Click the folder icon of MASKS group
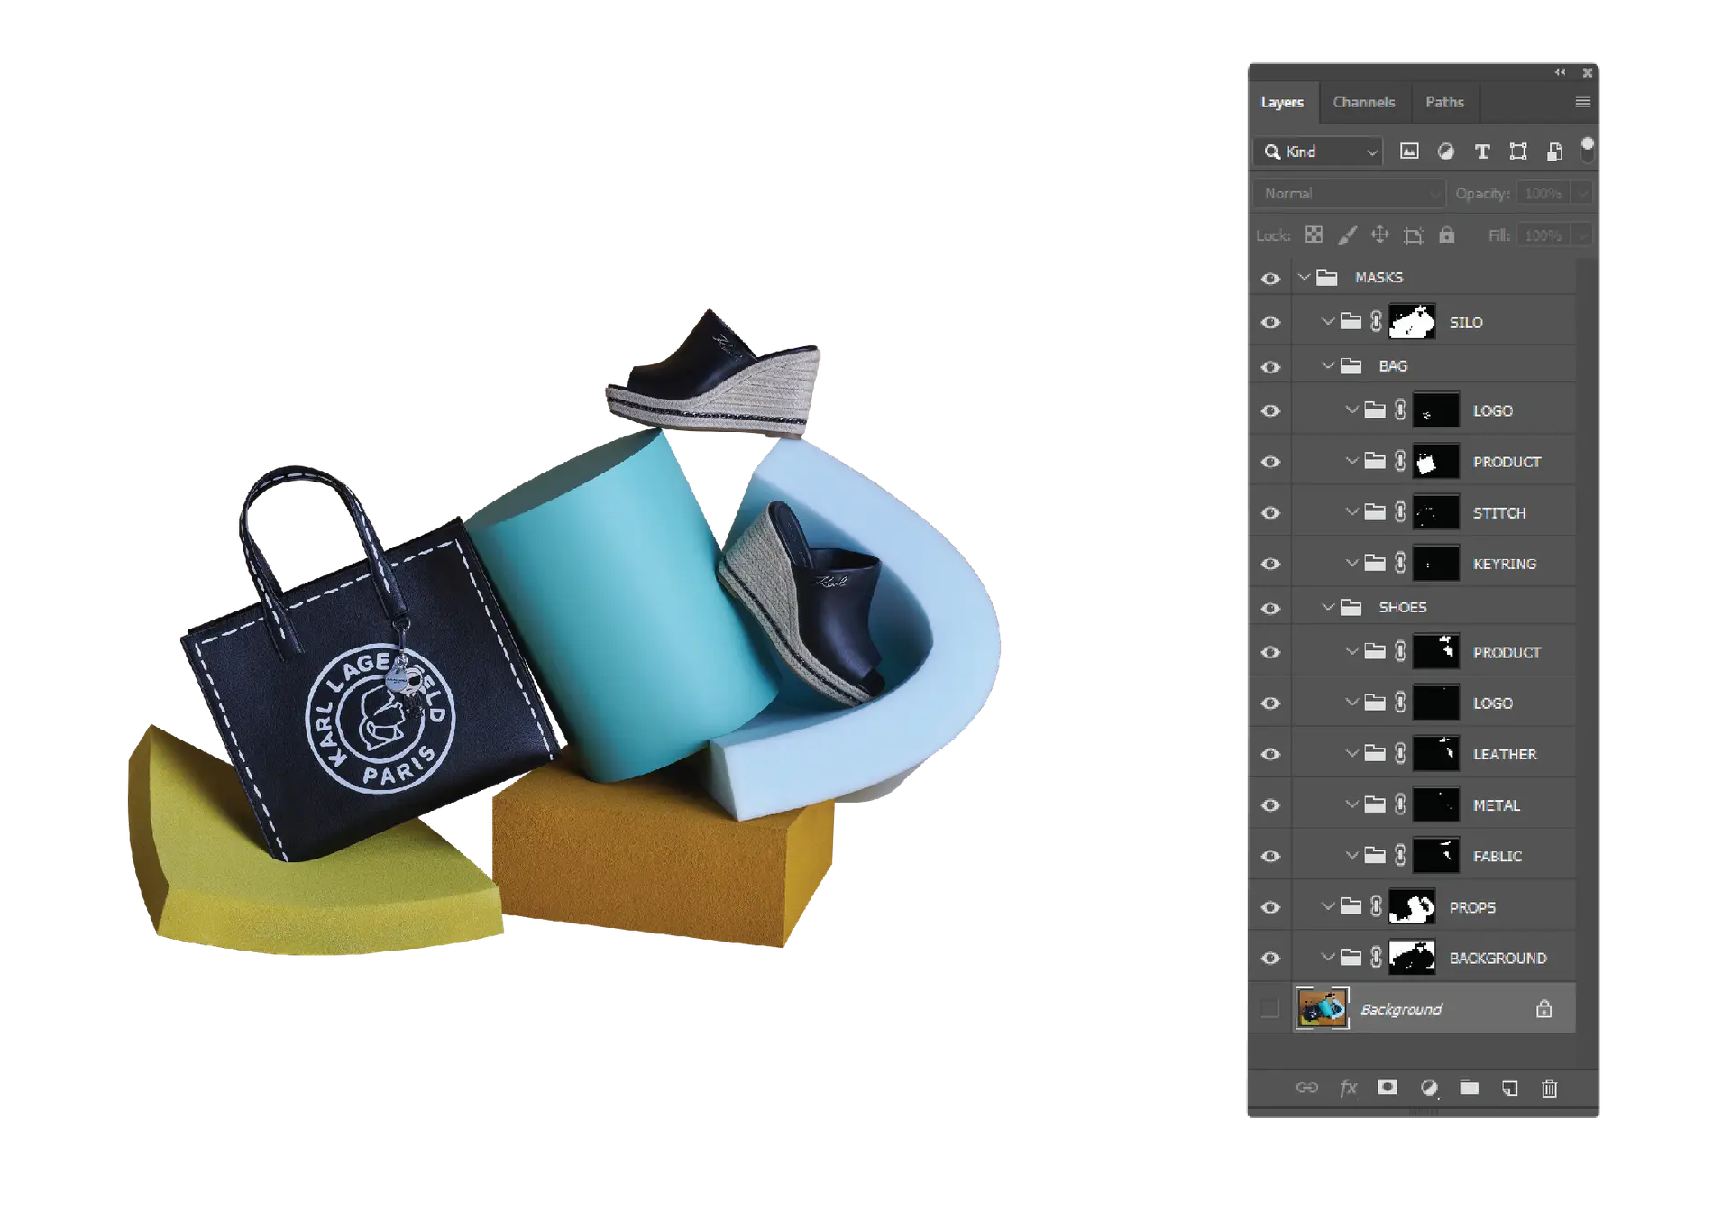1731x1222 pixels. (1326, 278)
